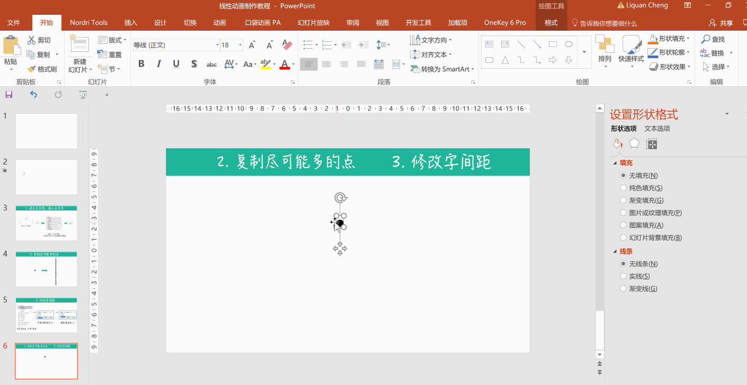Select Solid fill (纯色填充) option

[641, 188]
